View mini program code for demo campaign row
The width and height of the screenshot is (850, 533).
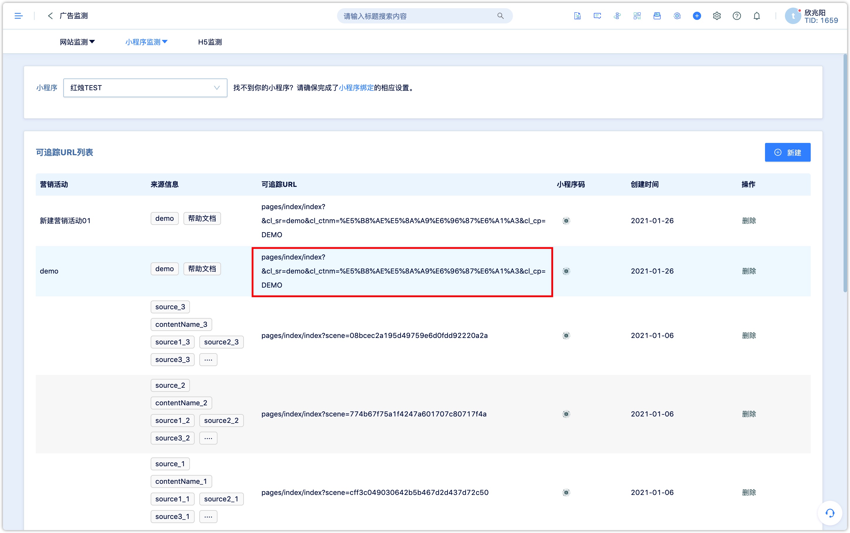click(x=566, y=271)
